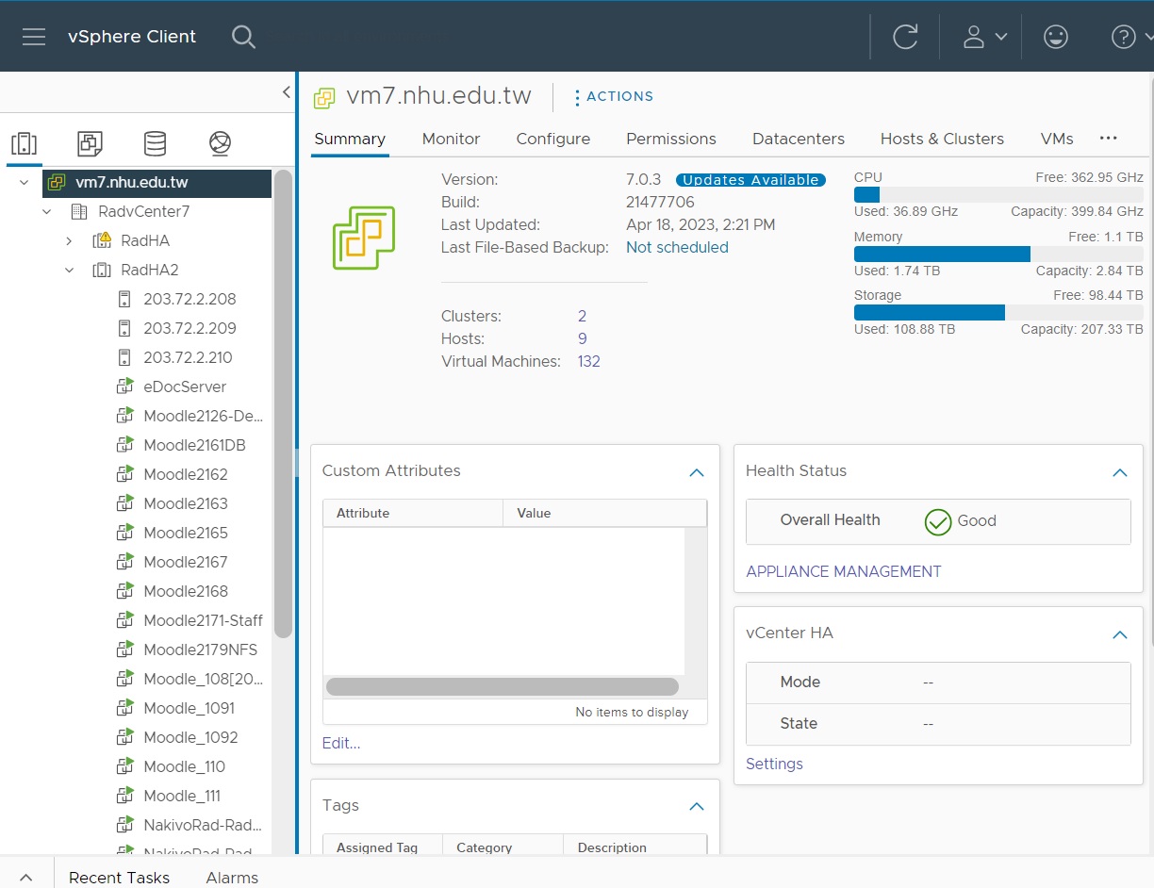1154x888 pixels.
Task: Collapse the vm7.nhu.edu.tw tree node
Action: (x=25, y=182)
